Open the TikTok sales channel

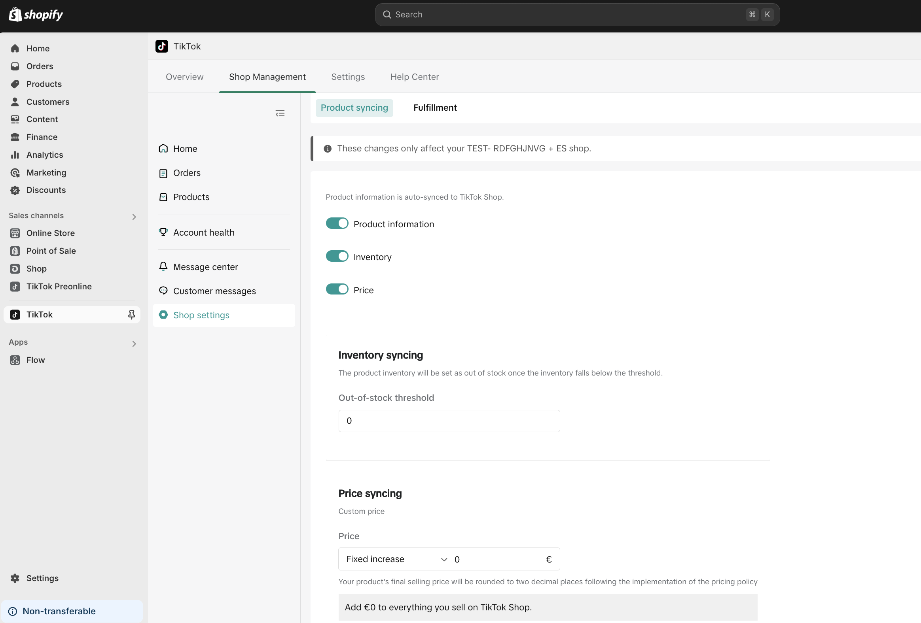click(x=72, y=315)
